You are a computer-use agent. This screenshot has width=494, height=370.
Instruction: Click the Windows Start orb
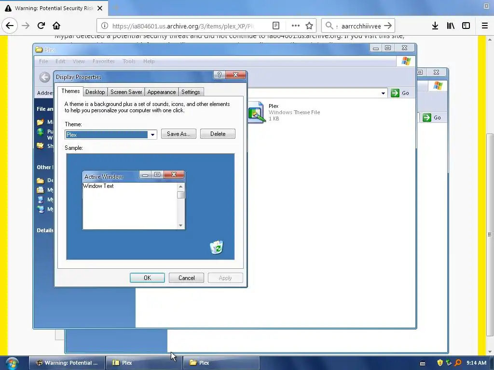click(x=12, y=363)
